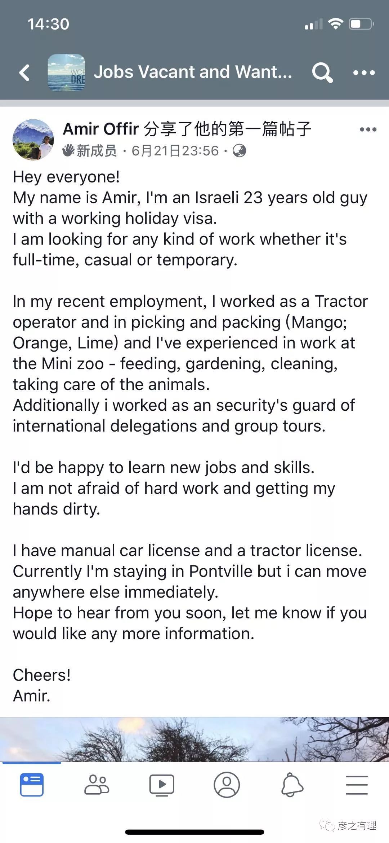Tap the new member waving hand badge
389x843 pixels.
(68, 151)
